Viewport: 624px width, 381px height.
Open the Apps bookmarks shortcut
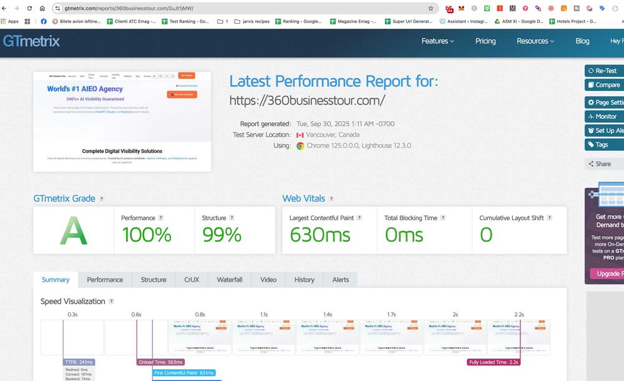[10, 21]
